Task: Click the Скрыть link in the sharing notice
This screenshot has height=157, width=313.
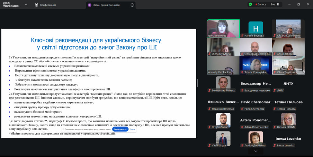Action: [132, 129]
